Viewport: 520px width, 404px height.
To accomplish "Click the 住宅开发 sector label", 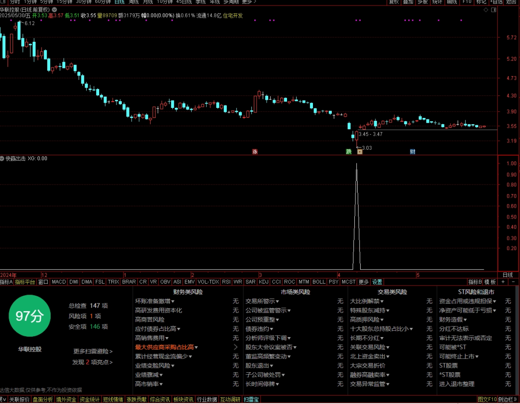I will (x=233, y=15).
